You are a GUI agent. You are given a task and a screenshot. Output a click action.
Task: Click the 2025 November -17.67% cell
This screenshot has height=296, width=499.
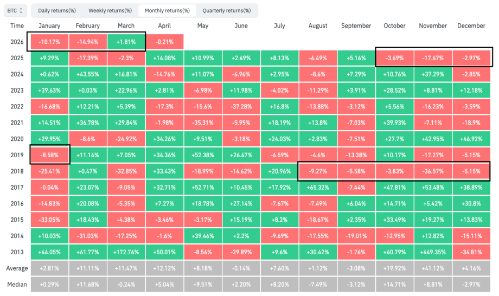point(433,57)
